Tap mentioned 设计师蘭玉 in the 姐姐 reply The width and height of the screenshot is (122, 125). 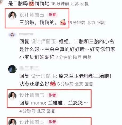(44, 41)
